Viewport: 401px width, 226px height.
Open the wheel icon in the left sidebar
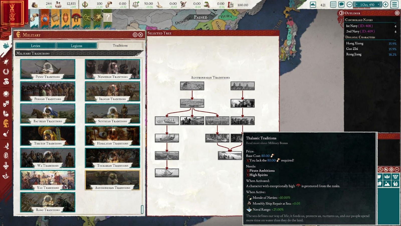[x=6, y=156]
